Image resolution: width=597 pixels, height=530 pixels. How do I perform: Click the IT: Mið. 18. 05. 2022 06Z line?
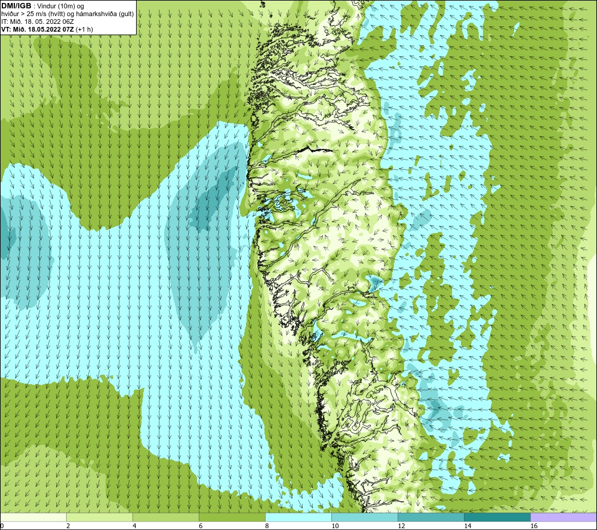pos(38,22)
